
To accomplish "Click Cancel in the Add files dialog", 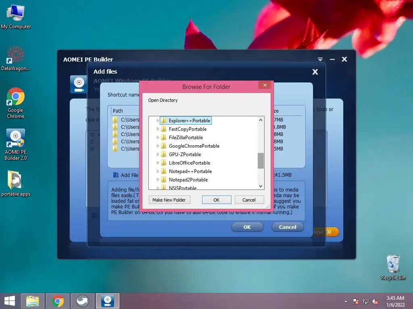I will pos(288,227).
